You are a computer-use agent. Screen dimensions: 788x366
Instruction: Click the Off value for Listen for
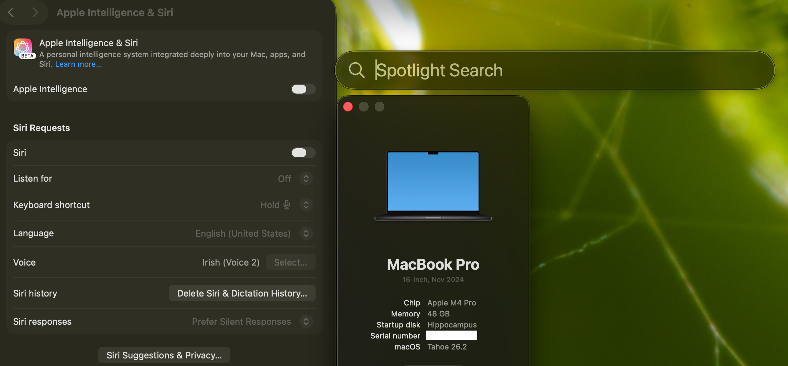(285, 179)
